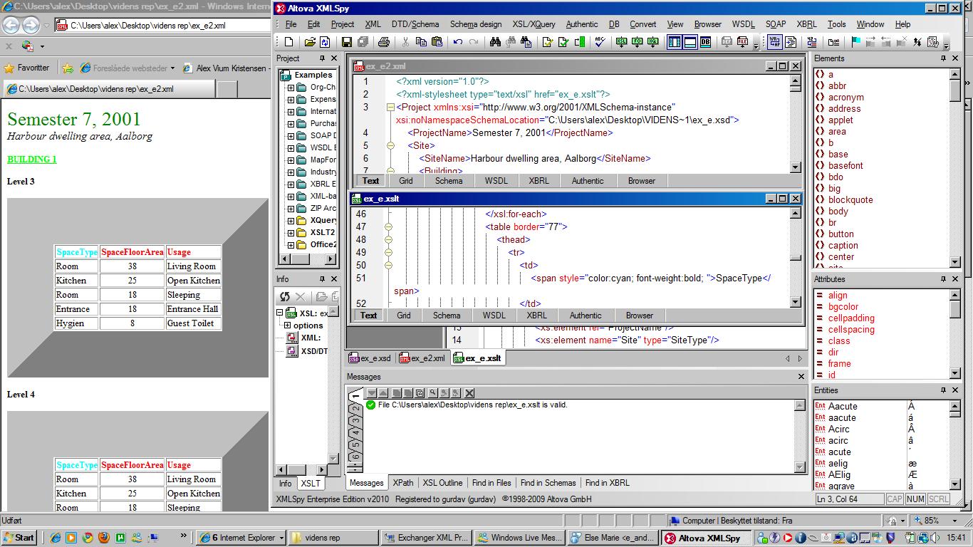Click the spelling check ABC icon
The height and width of the screenshot is (547, 973).
600,42
